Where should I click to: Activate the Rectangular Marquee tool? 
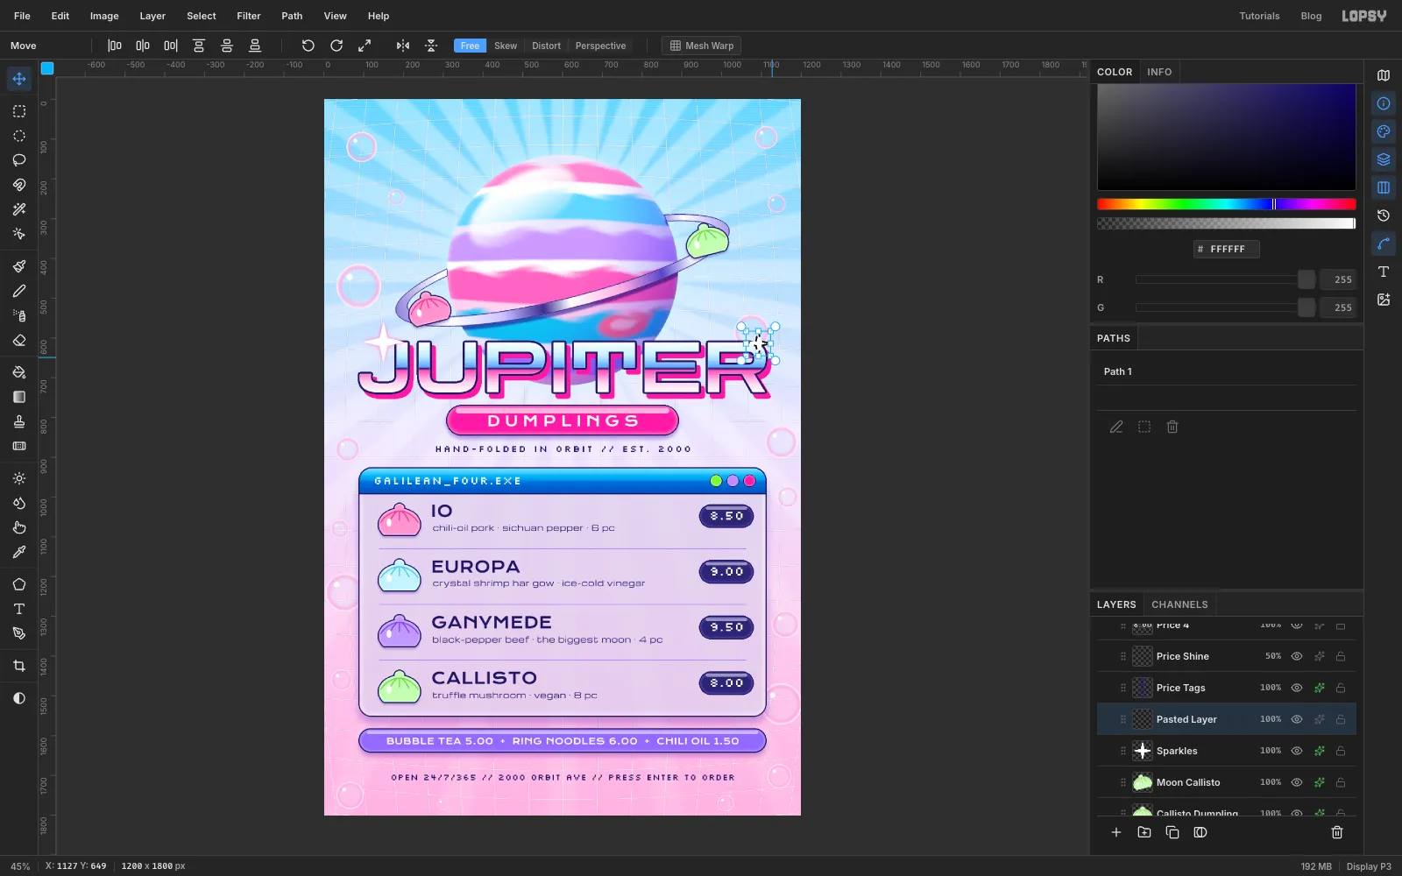pos(18,111)
